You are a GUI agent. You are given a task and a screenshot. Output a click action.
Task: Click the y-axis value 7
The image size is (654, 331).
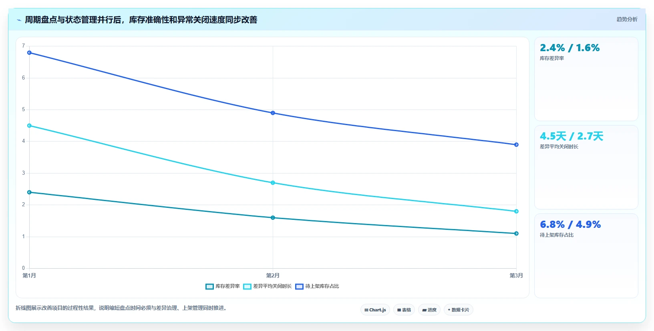click(x=23, y=46)
